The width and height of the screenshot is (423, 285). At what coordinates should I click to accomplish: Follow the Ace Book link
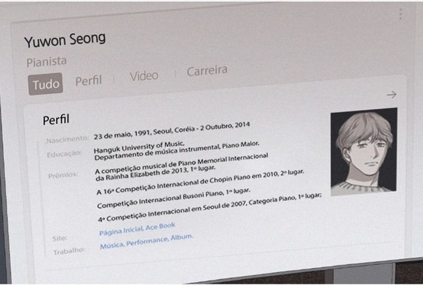[x=161, y=226]
